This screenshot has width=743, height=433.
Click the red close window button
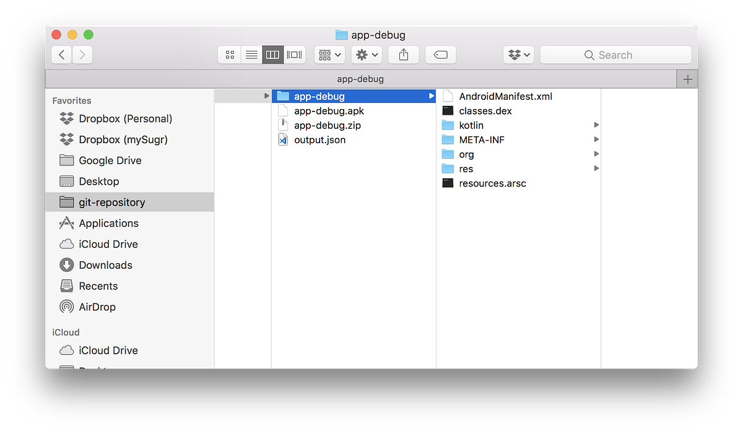pyautogui.click(x=56, y=35)
